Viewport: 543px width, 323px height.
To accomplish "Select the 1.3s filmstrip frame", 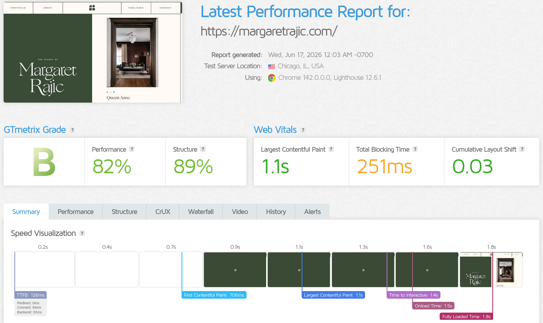I will (363, 269).
